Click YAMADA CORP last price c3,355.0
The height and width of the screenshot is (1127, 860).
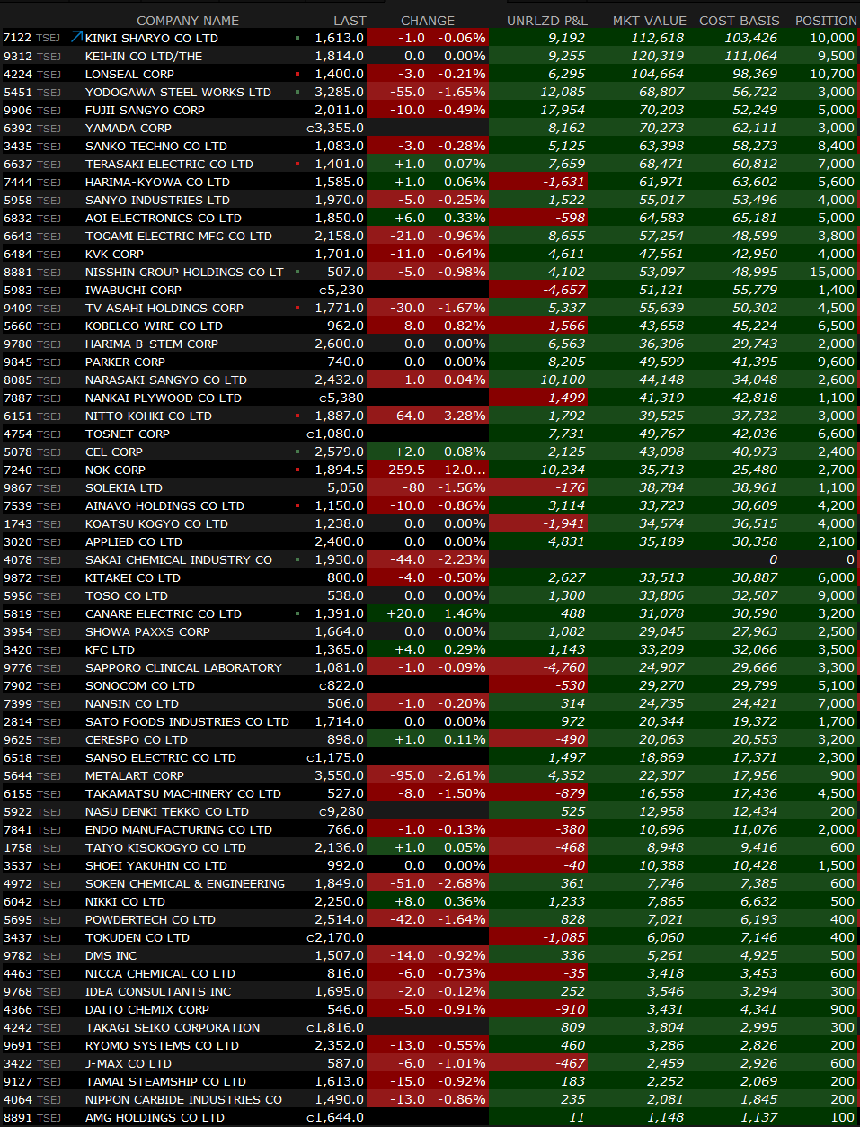[x=335, y=128]
